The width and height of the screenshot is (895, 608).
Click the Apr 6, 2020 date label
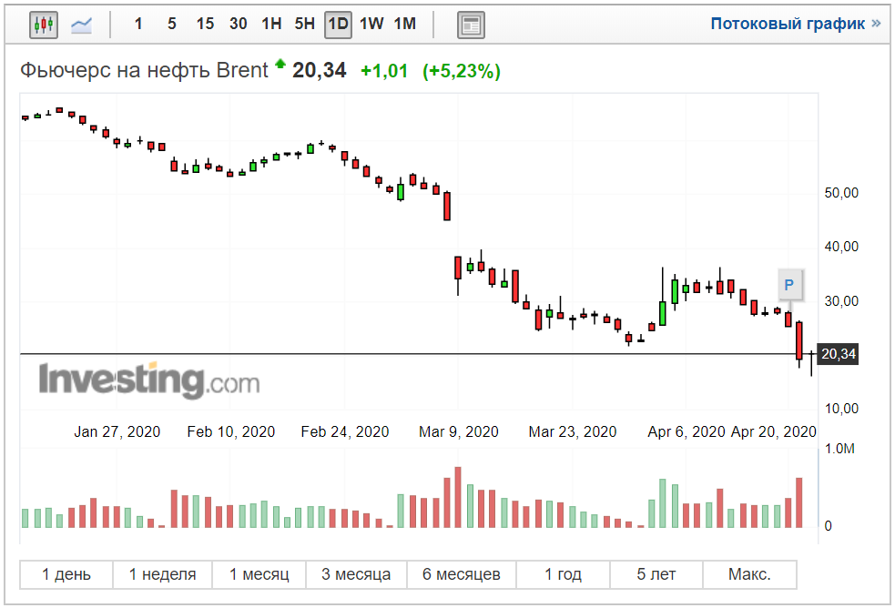tap(687, 431)
